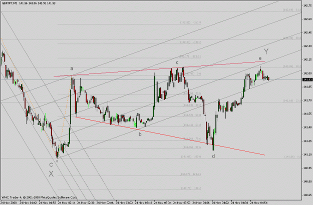The width and height of the screenshot is (313, 205).
Task: Click the Fibonacci label (141.52) 50.0
Action: pyautogui.click(x=192, y=115)
